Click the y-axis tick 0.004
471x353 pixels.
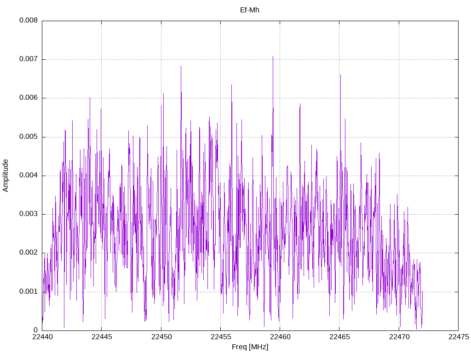(x=29, y=176)
